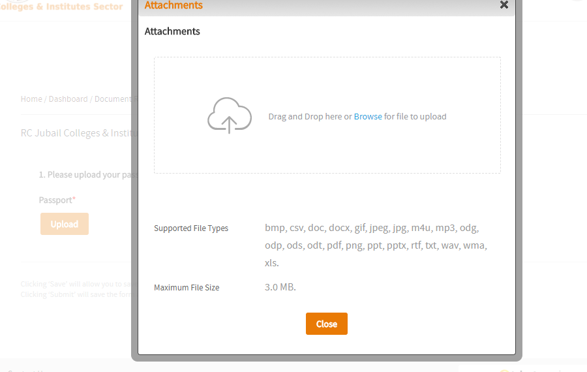Image resolution: width=587 pixels, height=372 pixels.
Task: Select the 'Supported File Types' label
Action: (x=191, y=228)
